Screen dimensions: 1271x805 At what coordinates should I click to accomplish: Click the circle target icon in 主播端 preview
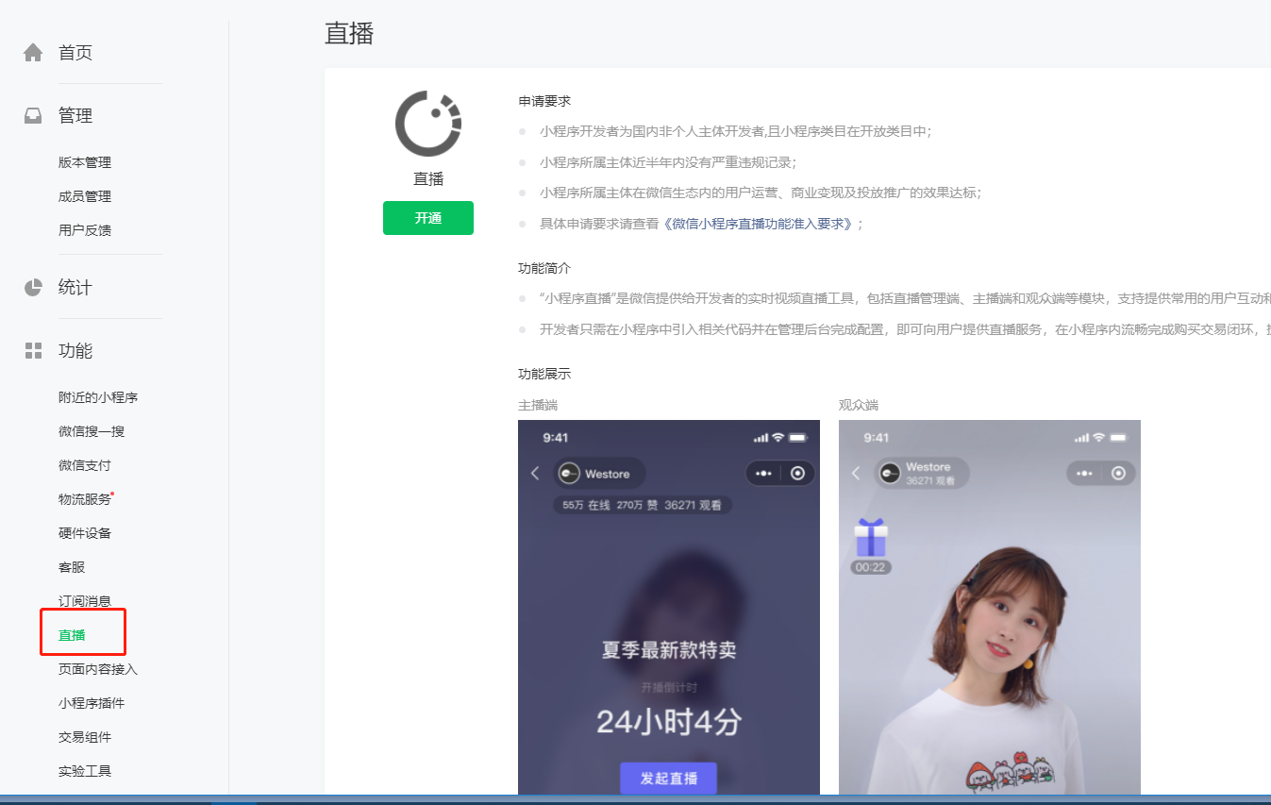pyautogui.click(x=798, y=473)
